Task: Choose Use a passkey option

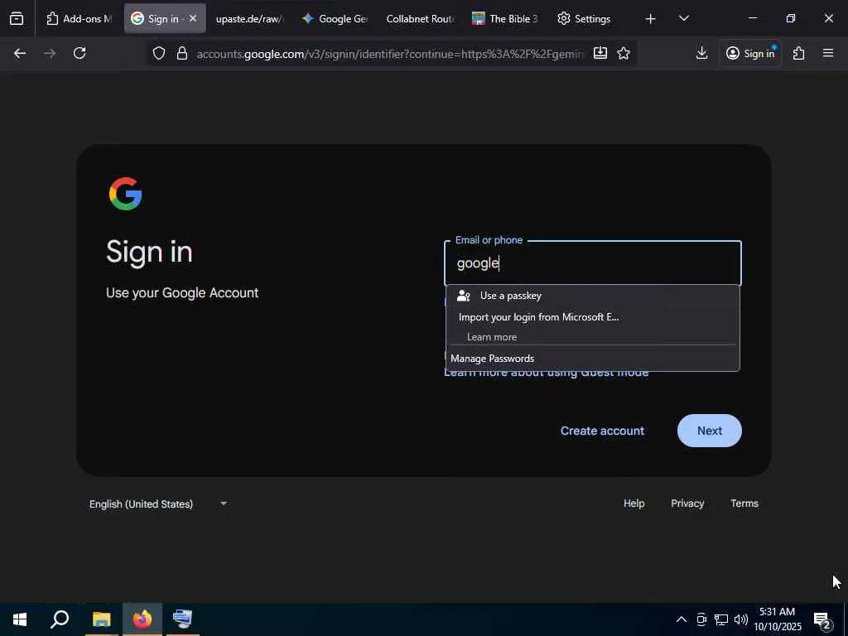Action: pyautogui.click(x=593, y=296)
